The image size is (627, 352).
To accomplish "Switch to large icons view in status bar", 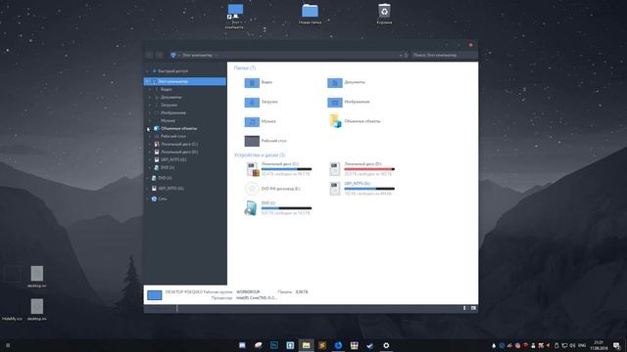I will 473,308.
